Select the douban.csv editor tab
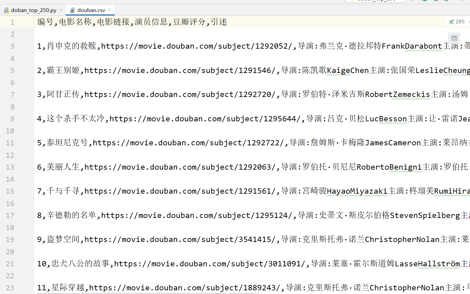470x294 pixels. click(x=91, y=10)
